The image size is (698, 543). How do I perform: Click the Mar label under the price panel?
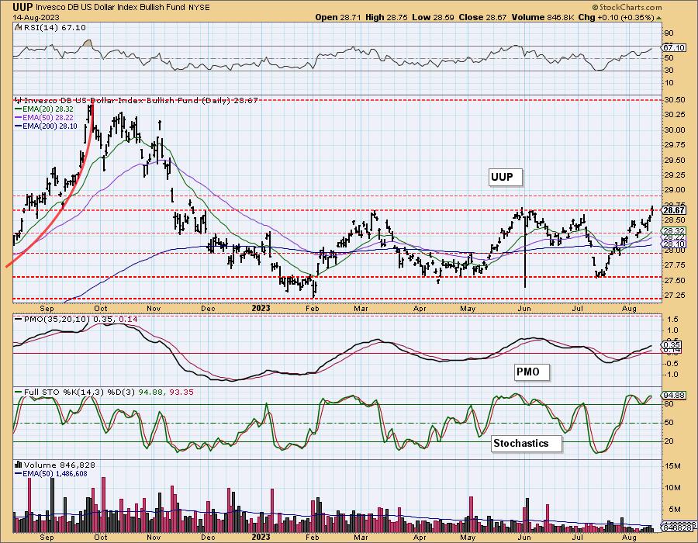[x=361, y=308]
